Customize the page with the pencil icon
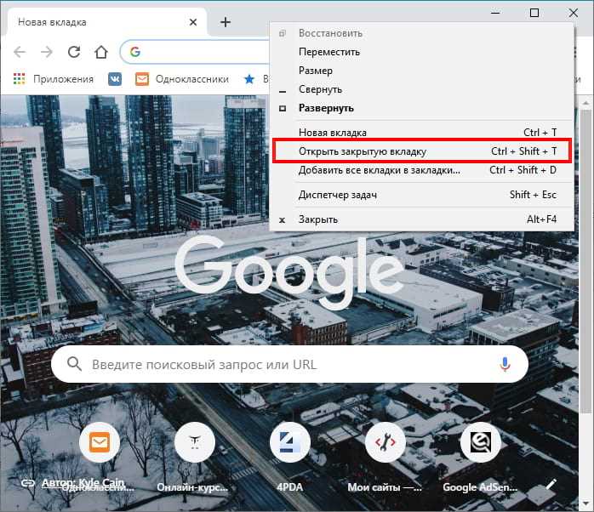The width and height of the screenshot is (594, 512). point(551,484)
